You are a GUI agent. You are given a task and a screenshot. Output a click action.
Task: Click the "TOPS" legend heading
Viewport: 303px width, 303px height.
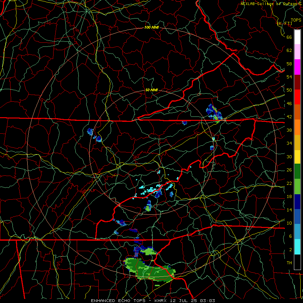[x=296, y=20]
